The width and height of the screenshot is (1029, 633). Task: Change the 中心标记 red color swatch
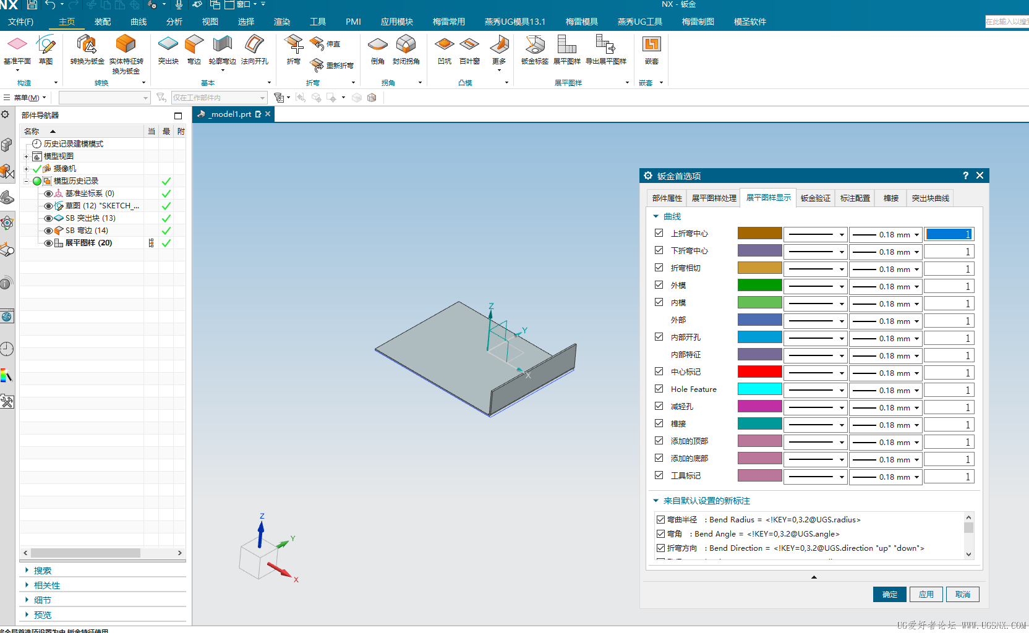coord(759,372)
